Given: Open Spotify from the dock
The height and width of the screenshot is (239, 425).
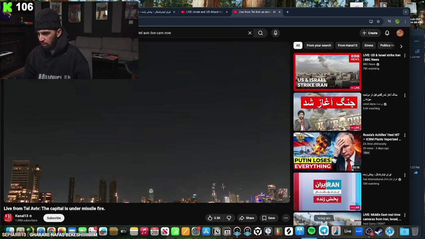Looking at the screenshot, I should [x=311, y=231].
